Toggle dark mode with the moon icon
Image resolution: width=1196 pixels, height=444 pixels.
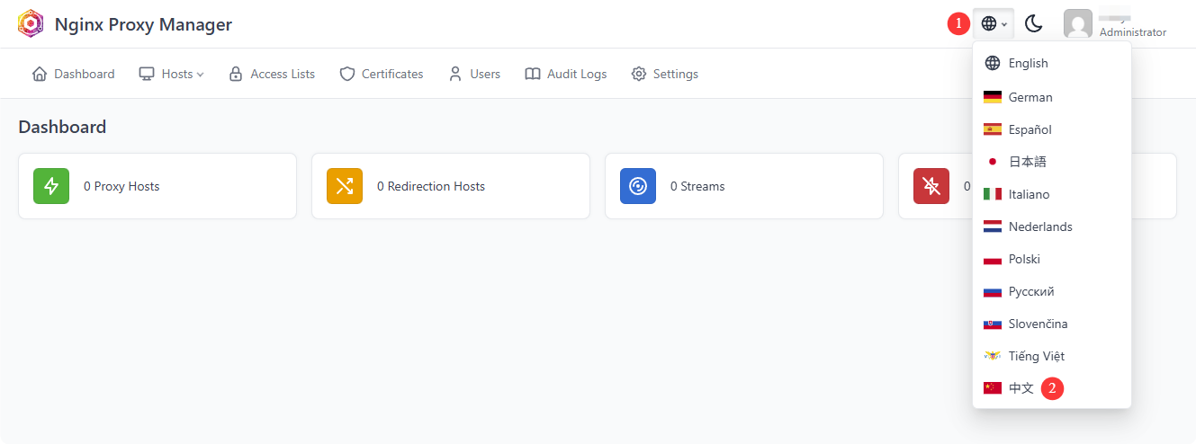click(x=1033, y=24)
